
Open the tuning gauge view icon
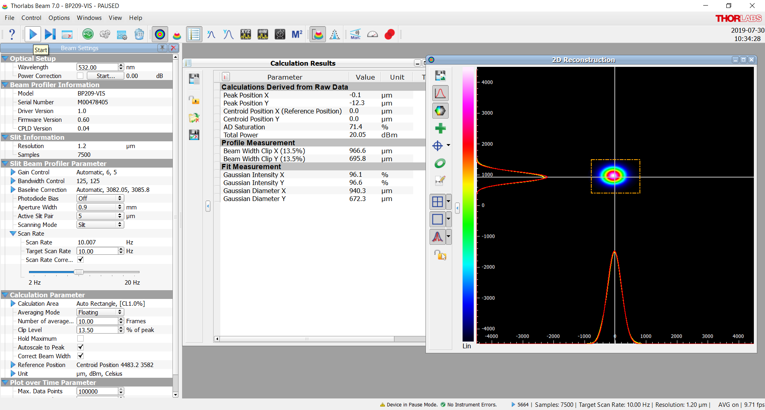(x=373, y=35)
